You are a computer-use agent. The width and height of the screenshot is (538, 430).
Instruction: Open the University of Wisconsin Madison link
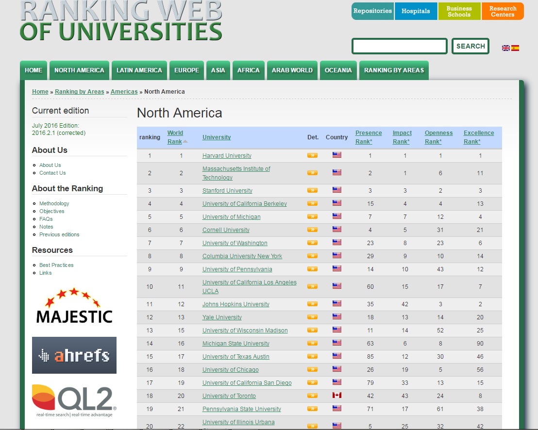245,330
